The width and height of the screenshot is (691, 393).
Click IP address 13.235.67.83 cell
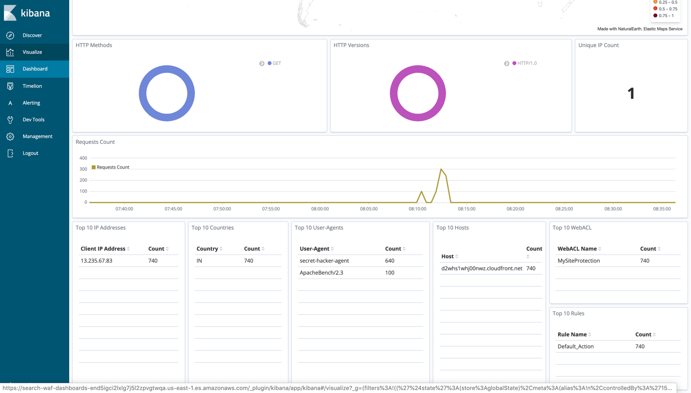(x=97, y=261)
